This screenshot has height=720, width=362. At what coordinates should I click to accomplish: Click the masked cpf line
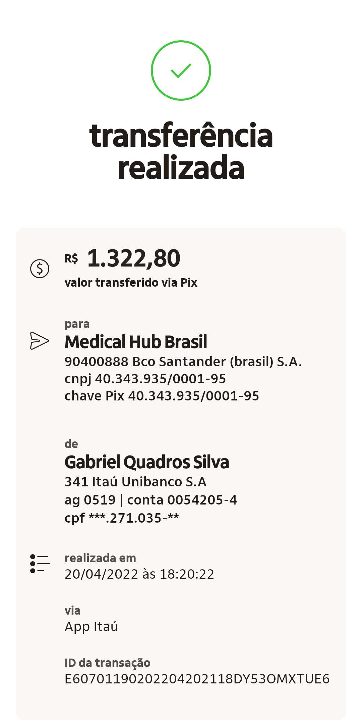(x=122, y=518)
